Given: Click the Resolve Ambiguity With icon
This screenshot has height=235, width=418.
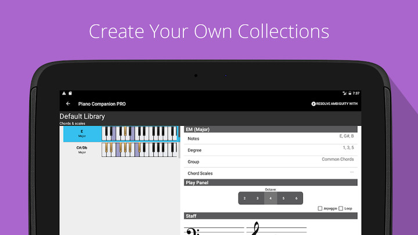Looking at the screenshot, I should tap(314, 104).
